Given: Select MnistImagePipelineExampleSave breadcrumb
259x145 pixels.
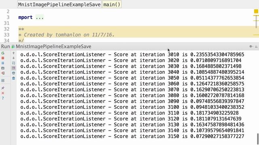Looking at the screenshot, I should coord(59,4).
